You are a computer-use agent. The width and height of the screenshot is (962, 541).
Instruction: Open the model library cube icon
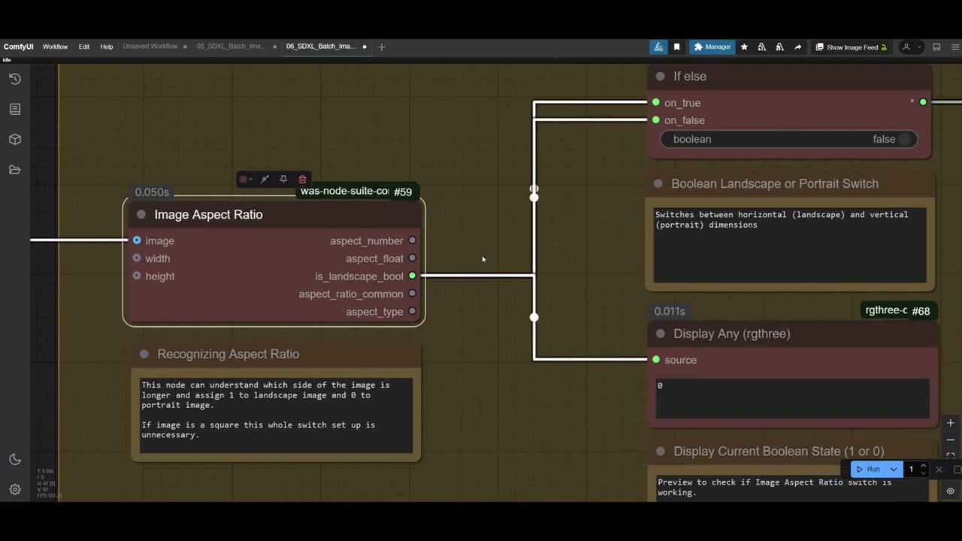[15, 140]
